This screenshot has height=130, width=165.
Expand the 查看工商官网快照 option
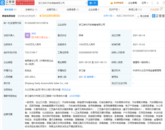pos(125,16)
